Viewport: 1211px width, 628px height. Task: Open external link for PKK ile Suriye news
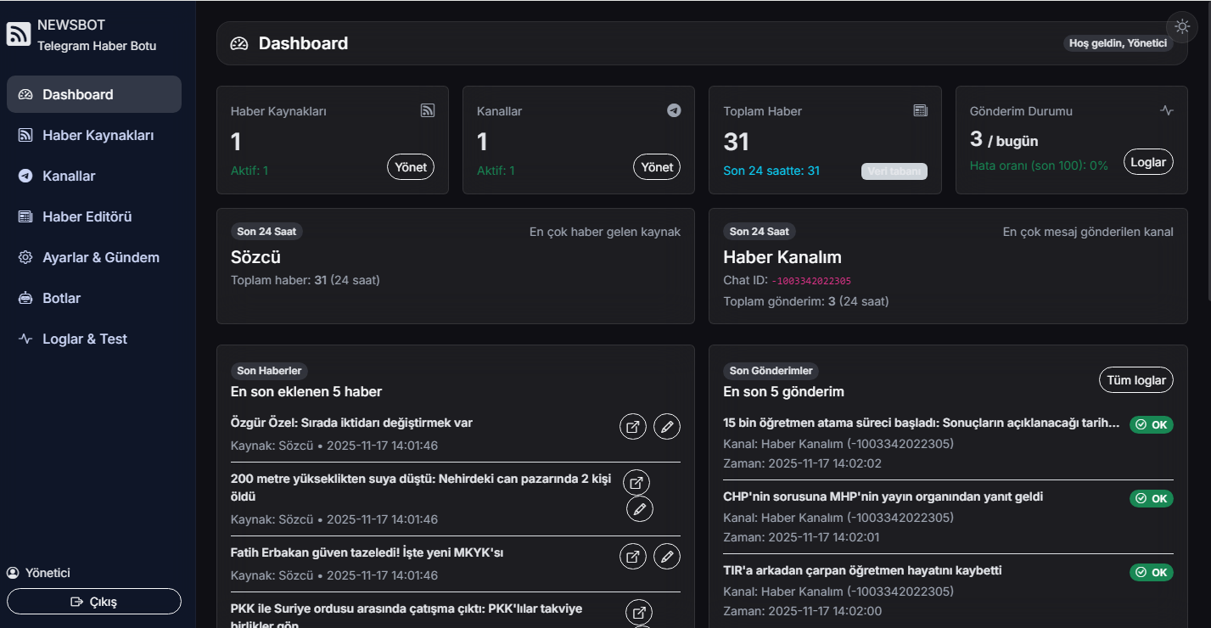[x=639, y=613]
